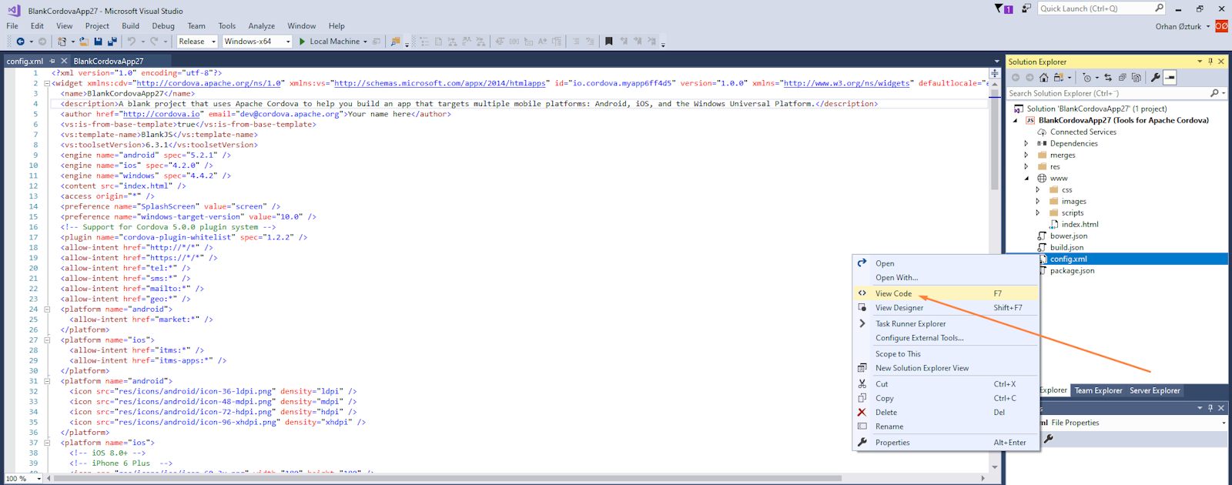Click the Solution Explorer Home icon
The image size is (1232, 485).
(1043, 77)
